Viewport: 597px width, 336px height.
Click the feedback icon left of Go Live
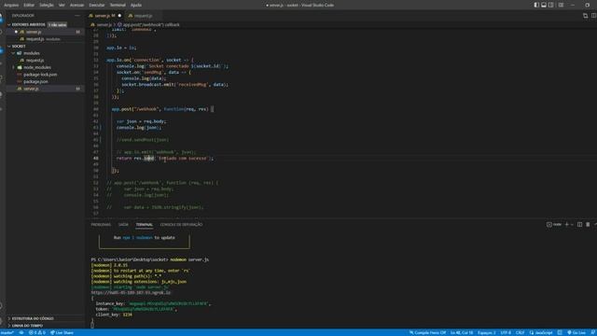pyautogui.click(x=560, y=332)
